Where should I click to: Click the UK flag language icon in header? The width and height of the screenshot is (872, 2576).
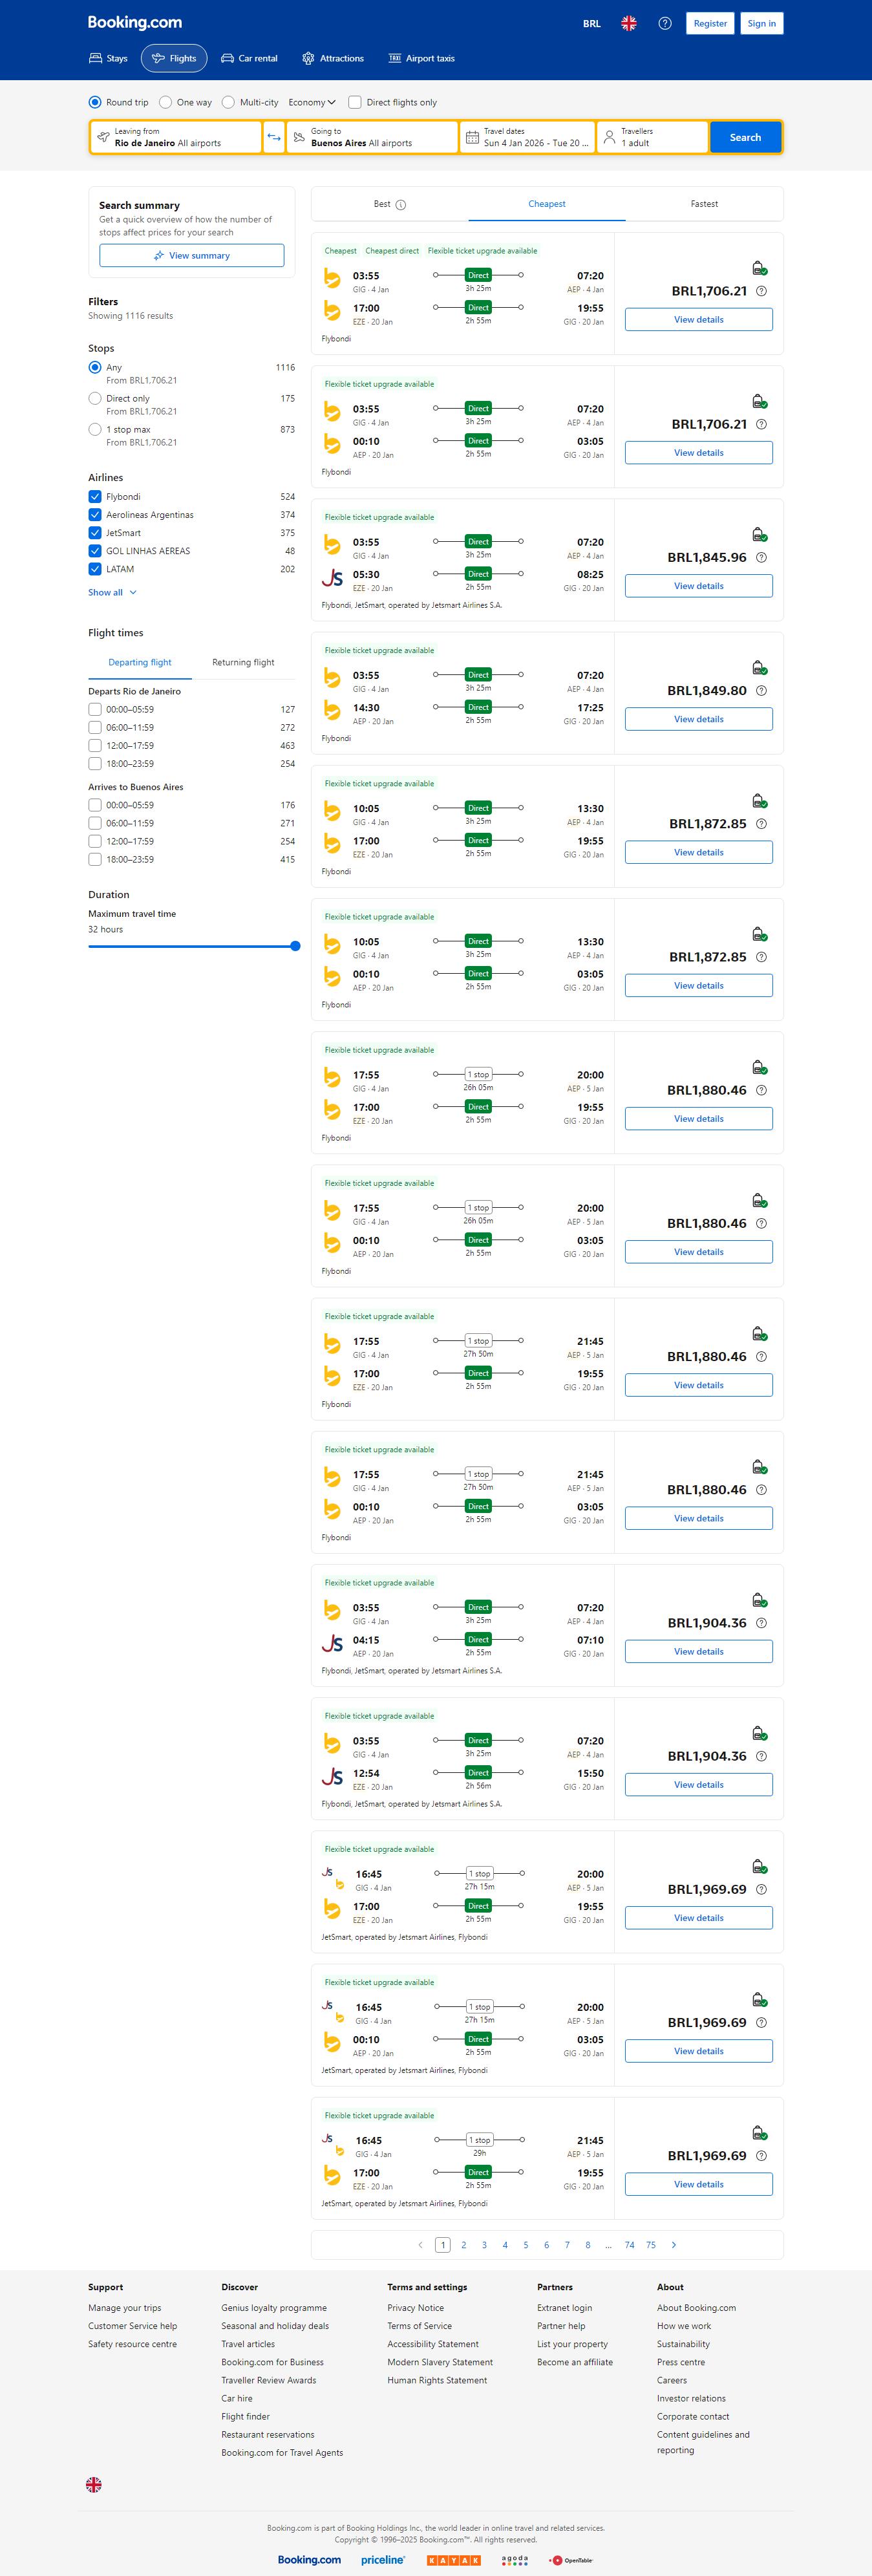point(629,23)
